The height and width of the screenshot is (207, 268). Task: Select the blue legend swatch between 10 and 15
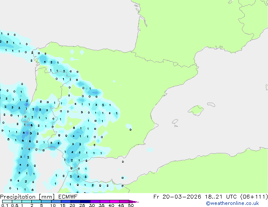[56, 202]
